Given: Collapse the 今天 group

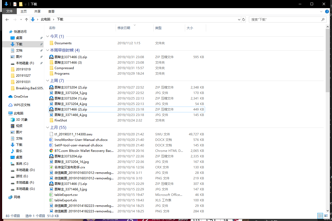Looking at the screenshot, I should 47,36.
